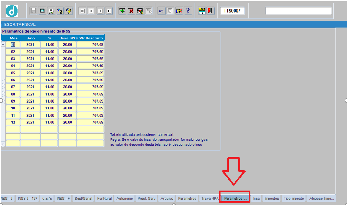This screenshot has width=347, height=205.
Task: Click the blue question mark help icon
Action: click(x=188, y=11)
